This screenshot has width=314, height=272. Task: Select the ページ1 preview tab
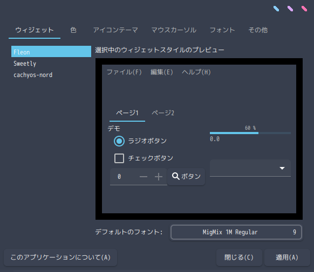(127, 113)
